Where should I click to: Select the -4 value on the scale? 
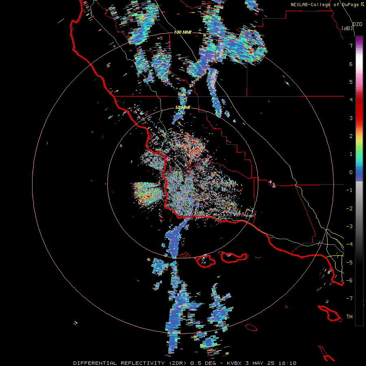coord(349,244)
